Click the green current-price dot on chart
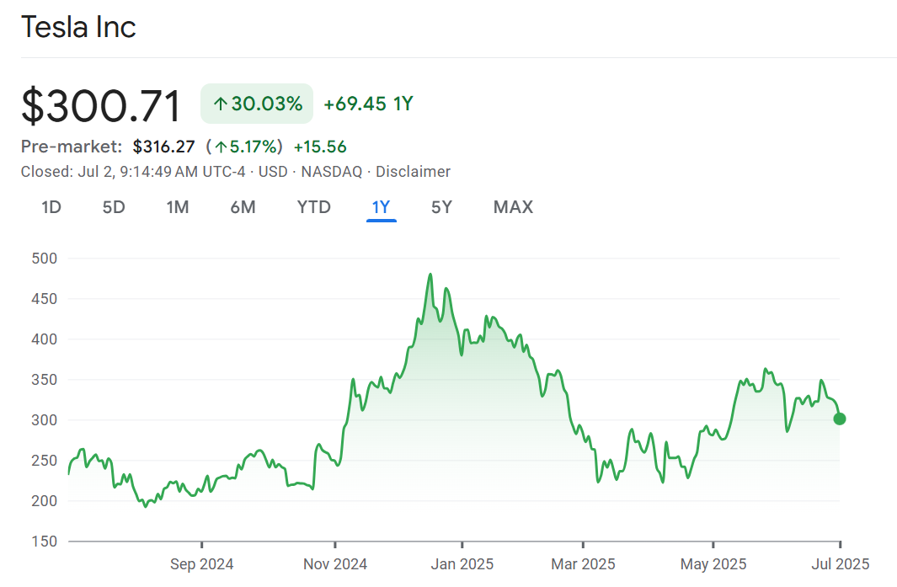The width and height of the screenshot is (897, 587). point(839,419)
